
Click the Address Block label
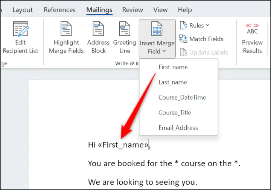(x=98, y=47)
